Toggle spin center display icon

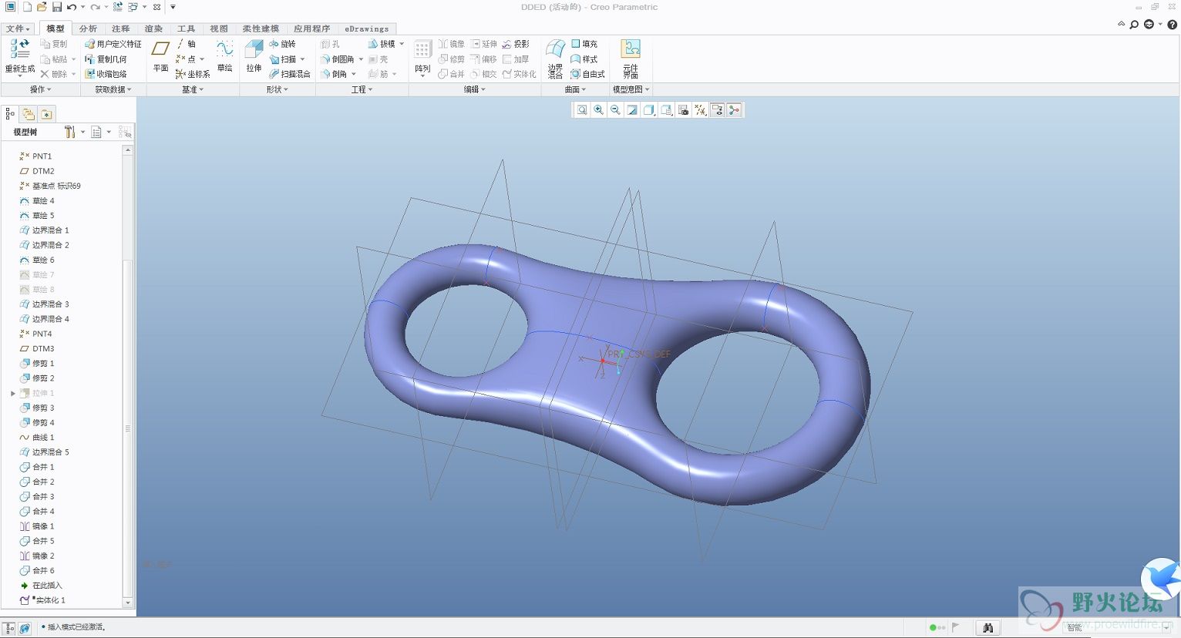coord(734,110)
